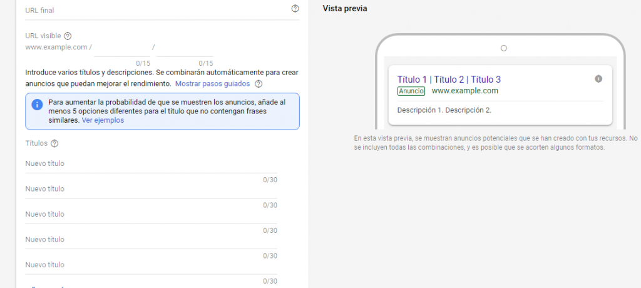Follow the Ver ejemplos link

tap(103, 120)
